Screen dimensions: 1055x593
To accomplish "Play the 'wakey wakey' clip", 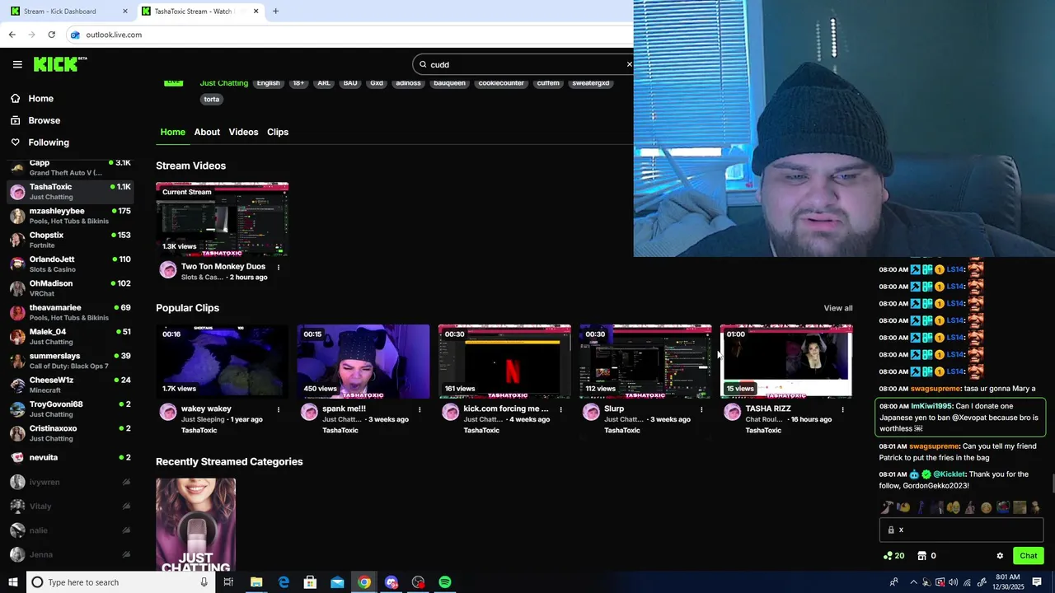I will [x=222, y=362].
